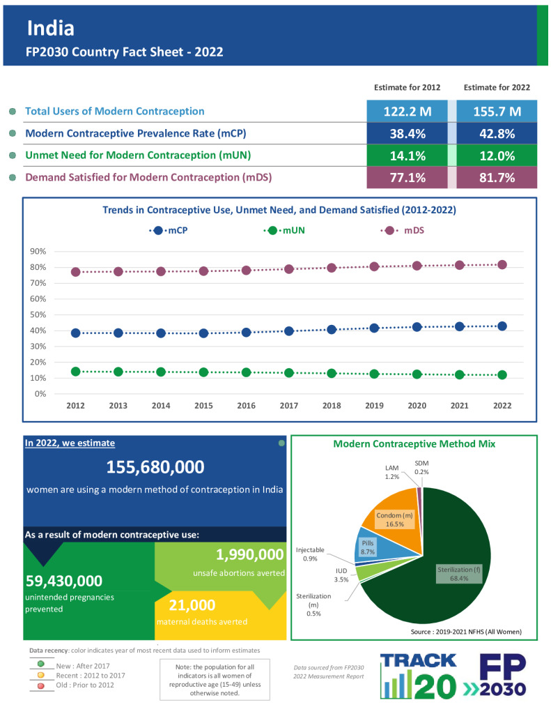
Task: Click the 12.0% unmet need 2022 cell
Action: click(x=497, y=155)
